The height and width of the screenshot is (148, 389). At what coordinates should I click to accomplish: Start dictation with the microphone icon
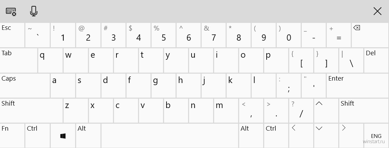tap(33, 11)
